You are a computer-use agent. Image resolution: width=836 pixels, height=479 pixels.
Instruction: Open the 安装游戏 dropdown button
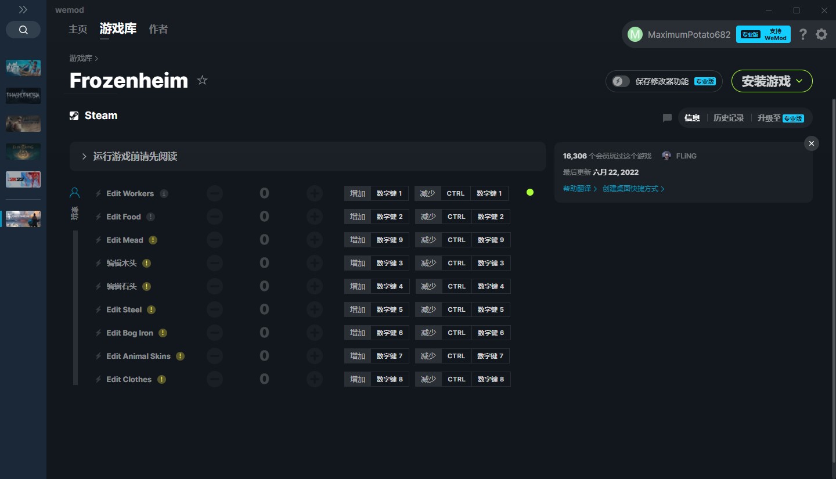coord(772,81)
